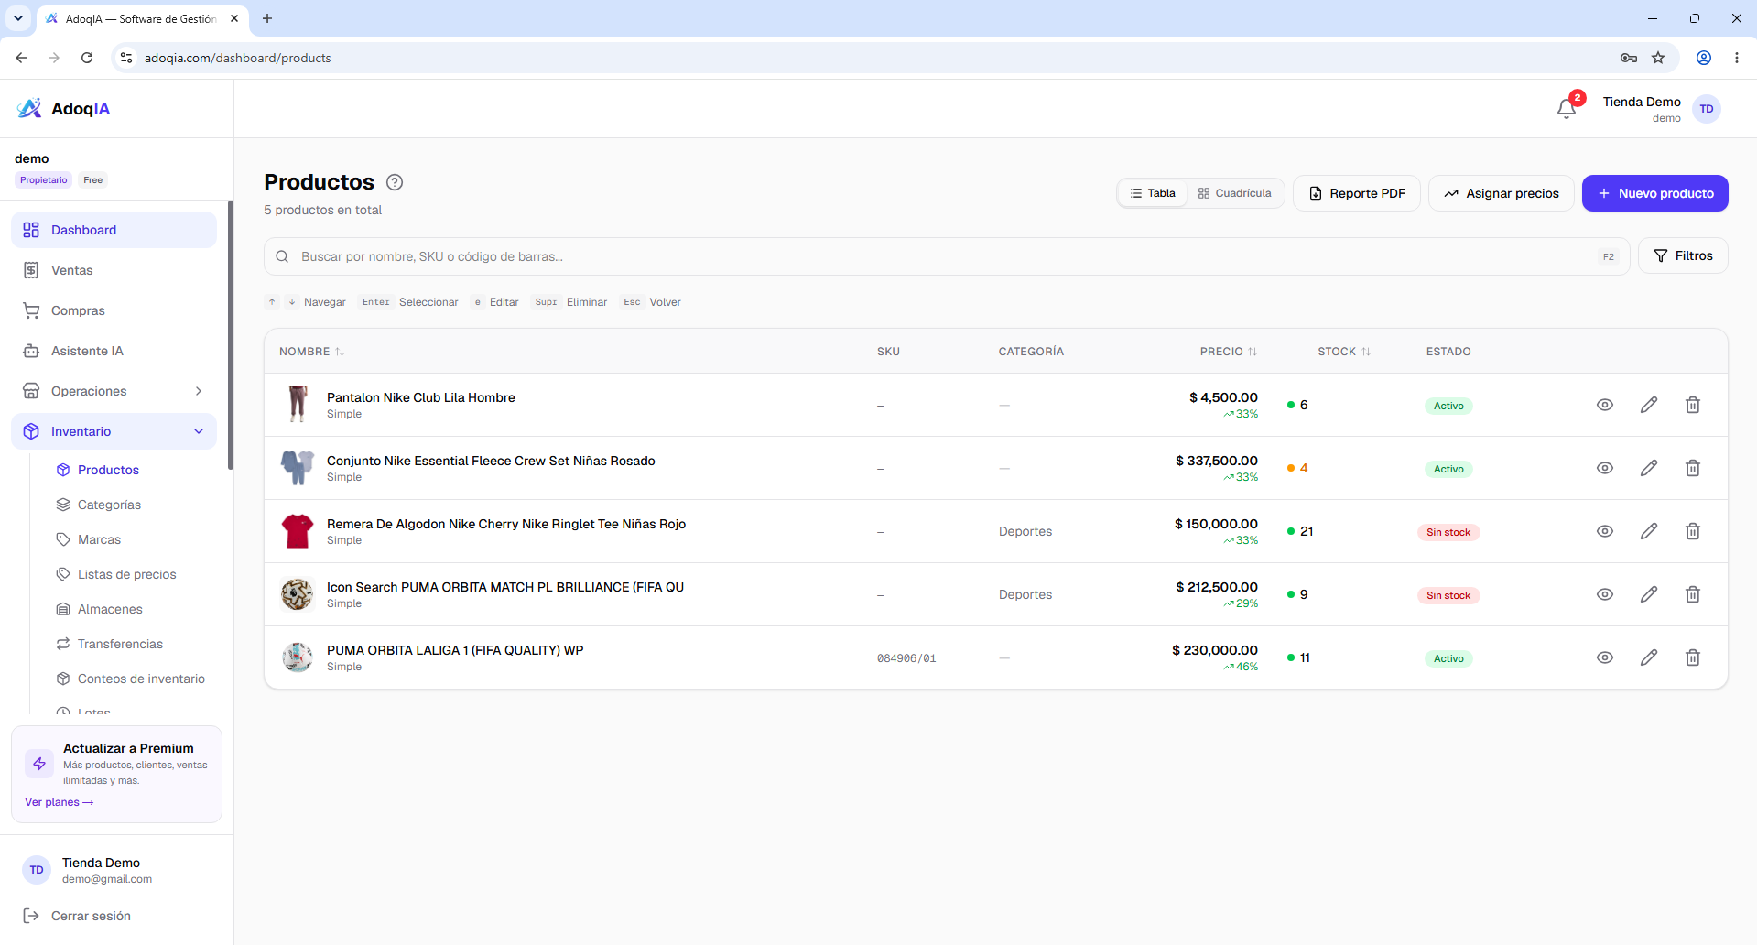1757x945 pixels.
Task: Open Categorías in the sidebar
Action: click(109, 505)
